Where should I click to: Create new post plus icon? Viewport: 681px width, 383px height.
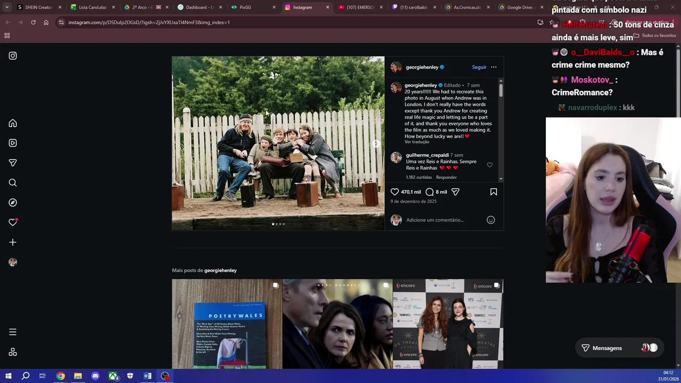13,243
